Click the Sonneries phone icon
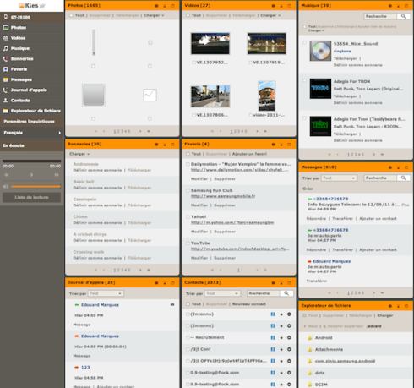414x388 pixels. [6, 59]
